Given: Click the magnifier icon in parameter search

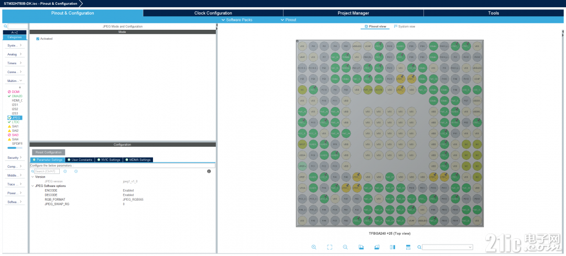Looking at the screenshot, I should pyautogui.click(x=32, y=171).
